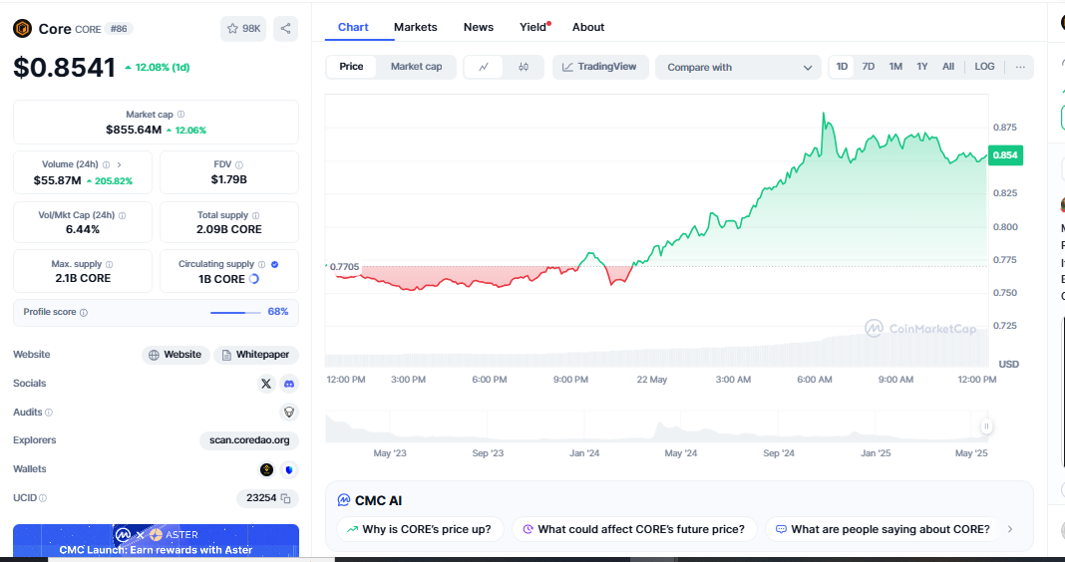Click the Core coin logo
The image size is (1065, 562).
[22, 29]
